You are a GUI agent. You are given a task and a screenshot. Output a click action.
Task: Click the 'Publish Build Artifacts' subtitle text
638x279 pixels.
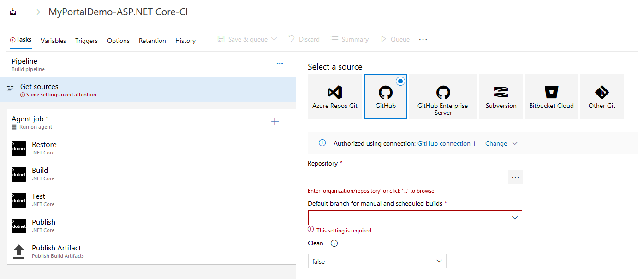tap(58, 256)
